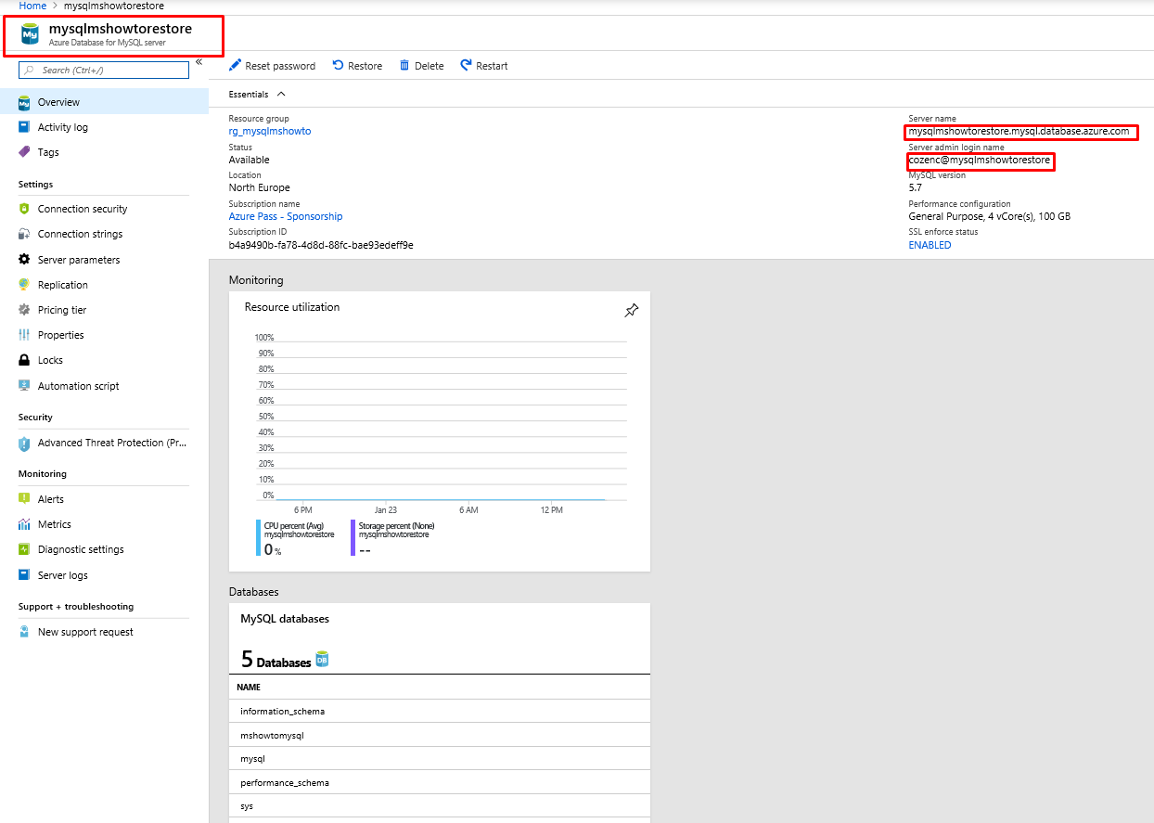Click the Home breadcrumb link
Viewport: 1154px width, 823px height.
click(x=32, y=6)
